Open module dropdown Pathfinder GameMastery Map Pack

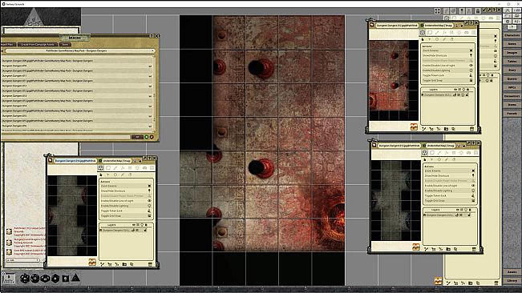[x=80, y=50]
